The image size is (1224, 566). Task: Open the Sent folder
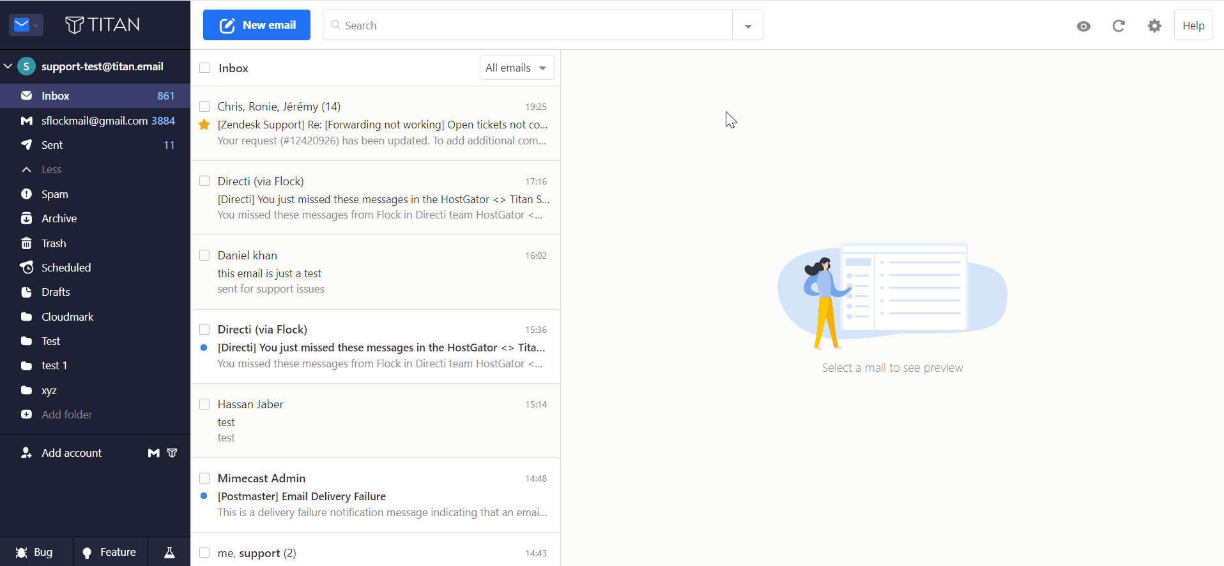pyautogui.click(x=95, y=145)
